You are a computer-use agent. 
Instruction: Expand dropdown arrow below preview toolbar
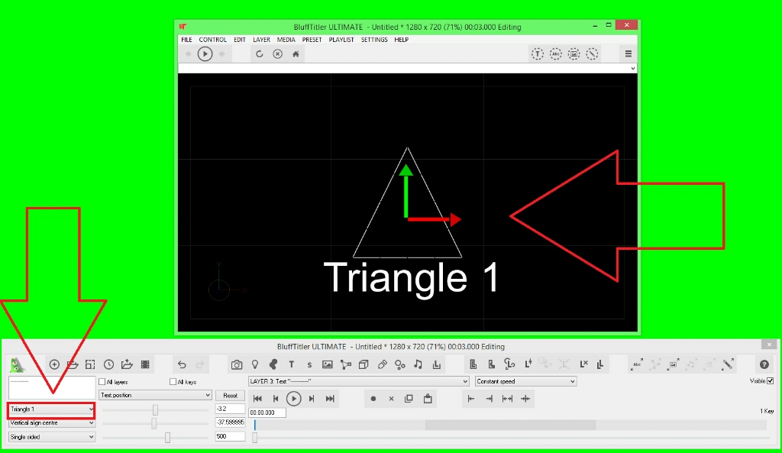[633, 68]
